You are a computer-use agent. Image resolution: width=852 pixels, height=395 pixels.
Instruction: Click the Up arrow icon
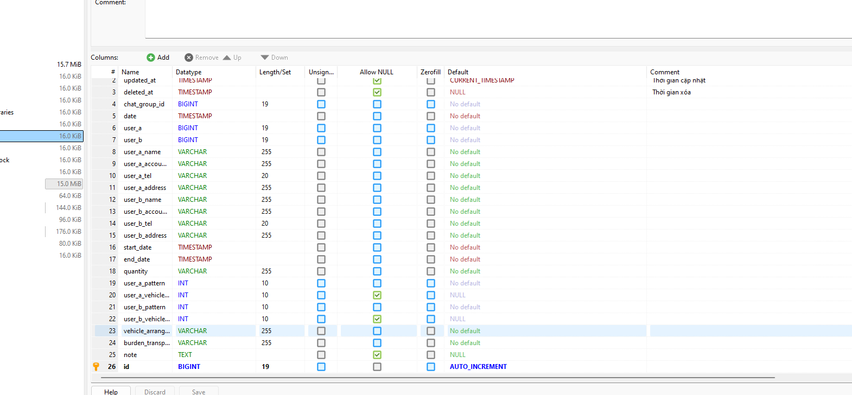227,58
